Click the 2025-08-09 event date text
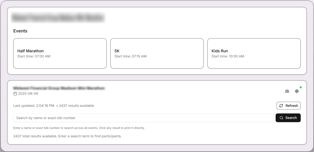 (28, 94)
